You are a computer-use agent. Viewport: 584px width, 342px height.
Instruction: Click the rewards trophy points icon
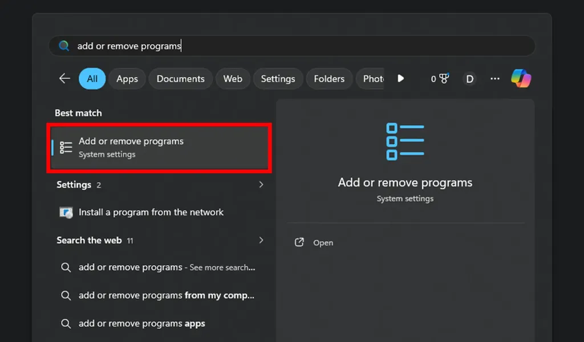click(440, 79)
